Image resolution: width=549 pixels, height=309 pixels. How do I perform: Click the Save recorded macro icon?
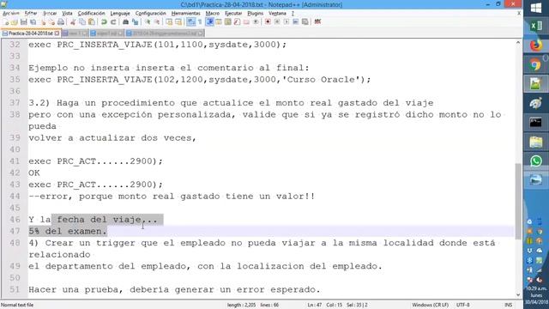[x=305, y=22]
